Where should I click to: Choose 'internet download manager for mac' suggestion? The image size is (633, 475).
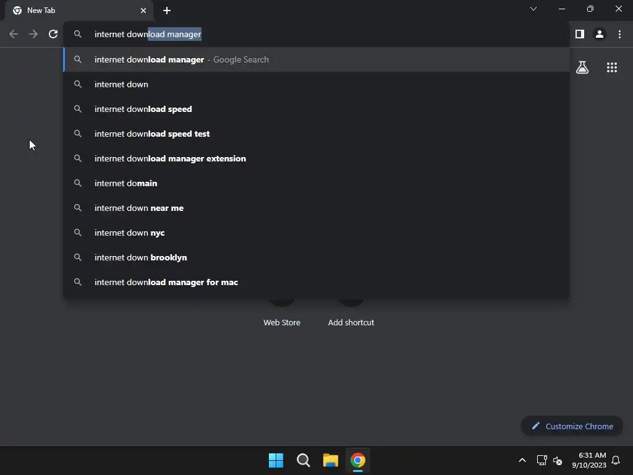tap(316, 282)
